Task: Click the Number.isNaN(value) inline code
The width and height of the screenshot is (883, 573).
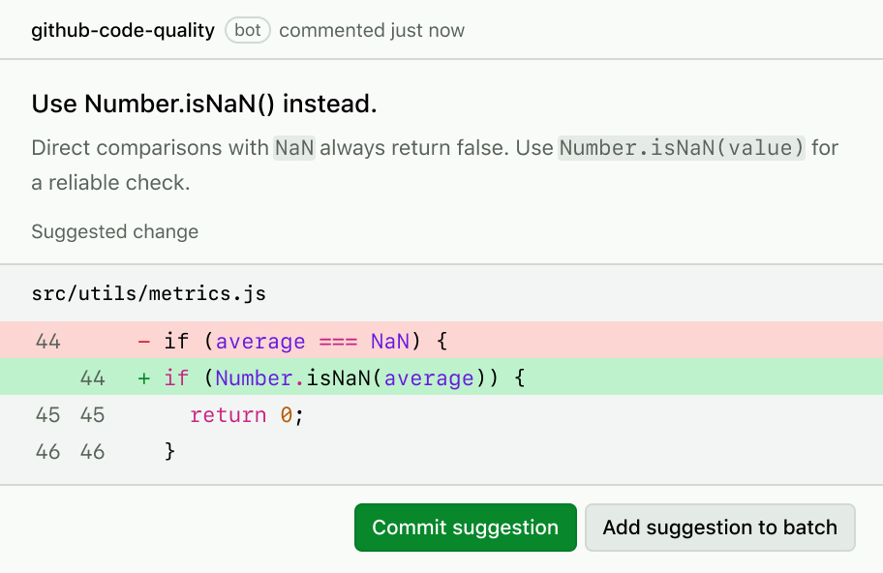Action: (682, 148)
